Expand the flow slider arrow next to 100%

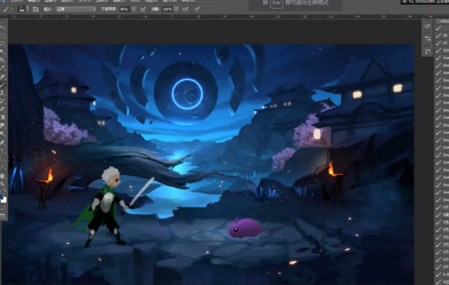click(178, 10)
